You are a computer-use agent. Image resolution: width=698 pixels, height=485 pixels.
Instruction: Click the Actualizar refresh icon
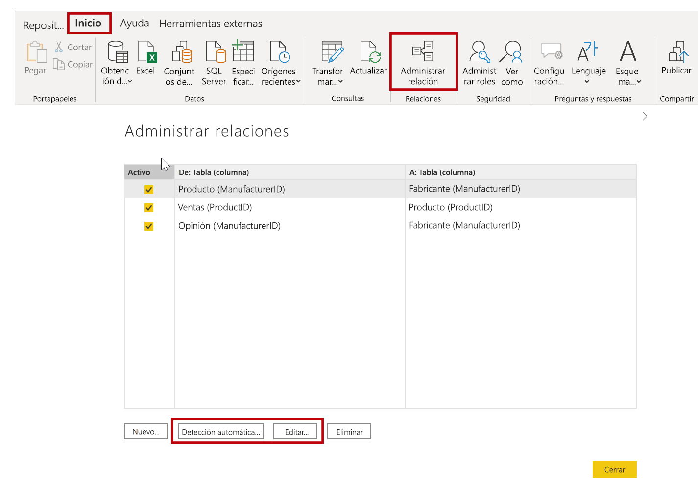370,51
